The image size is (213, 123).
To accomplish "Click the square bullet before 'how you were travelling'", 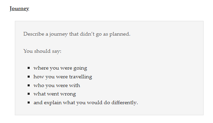I will click(29, 77).
